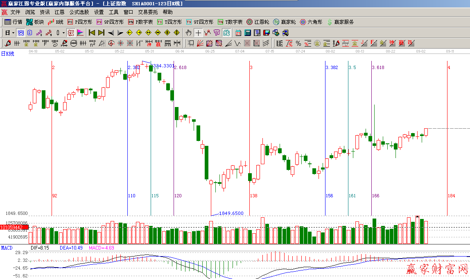This screenshot has width=470, height=279.
Task: Toggle the pressed red pattern toolbar button
Action: click(70, 33)
